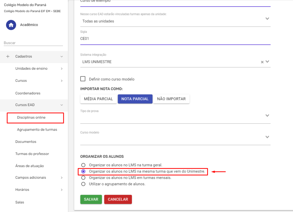Click the plus icon beside Cadastros
Screen dimensions: 293x212
tap(8, 57)
